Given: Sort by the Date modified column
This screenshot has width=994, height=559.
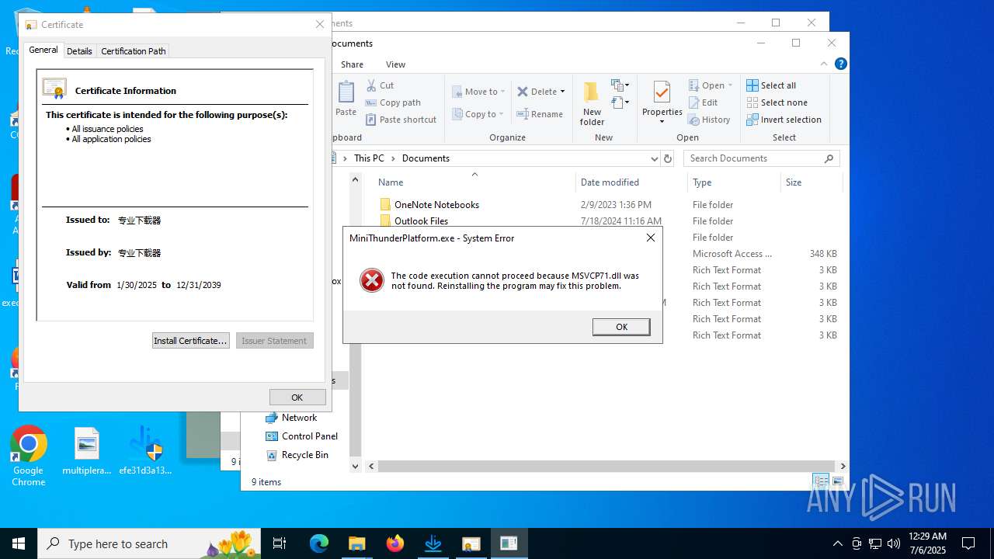Looking at the screenshot, I should (610, 182).
